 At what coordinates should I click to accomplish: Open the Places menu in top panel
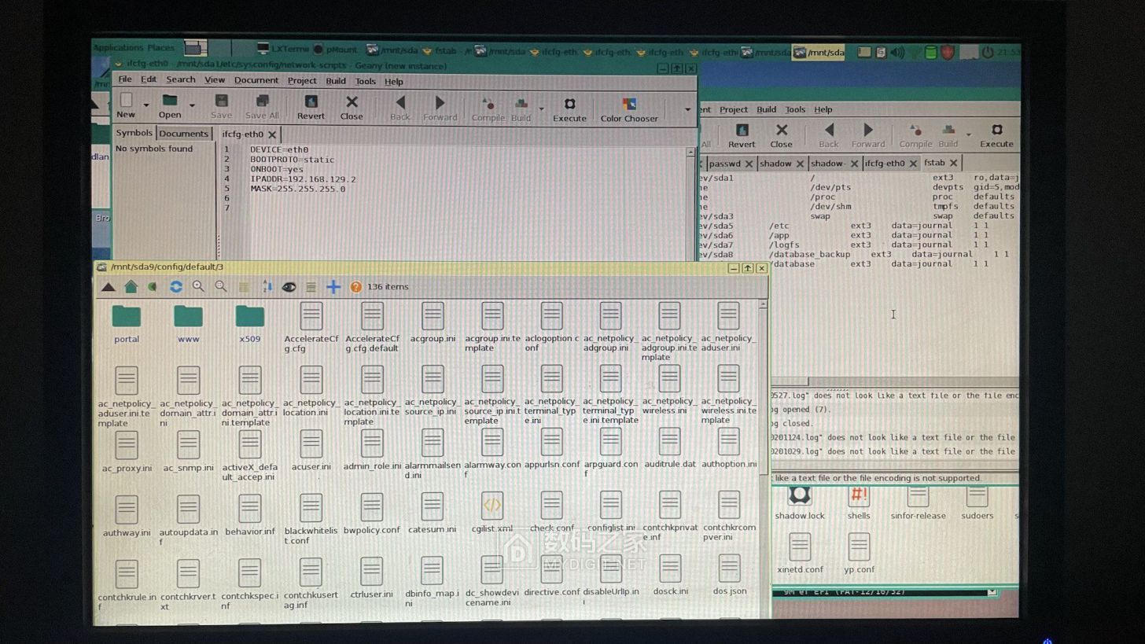(x=160, y=48)
